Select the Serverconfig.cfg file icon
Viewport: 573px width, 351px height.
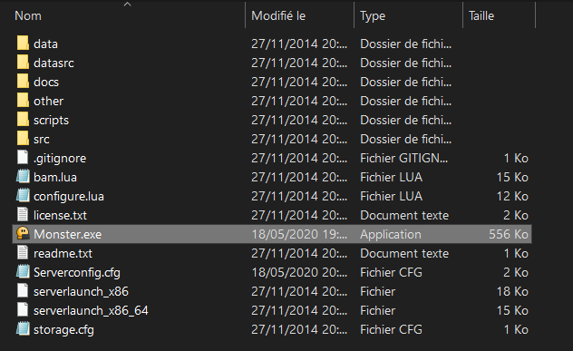click(x=23, y=271)
